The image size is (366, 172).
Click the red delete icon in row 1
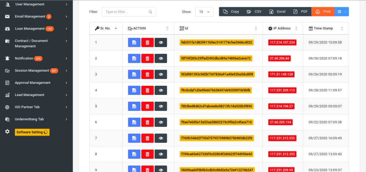[x=147, y=42]
